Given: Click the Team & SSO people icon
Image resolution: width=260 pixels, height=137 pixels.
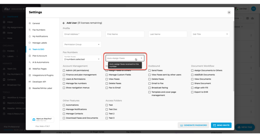Looking at the screenshot, I should [x=30, y=49].
